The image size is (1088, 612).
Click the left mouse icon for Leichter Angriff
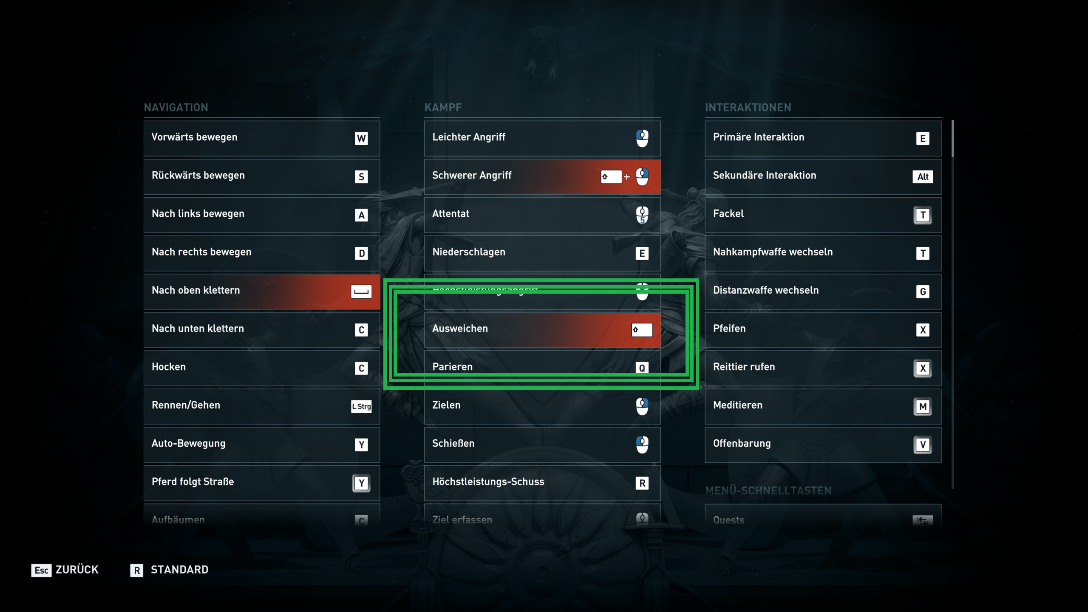[x=642, y=138]
